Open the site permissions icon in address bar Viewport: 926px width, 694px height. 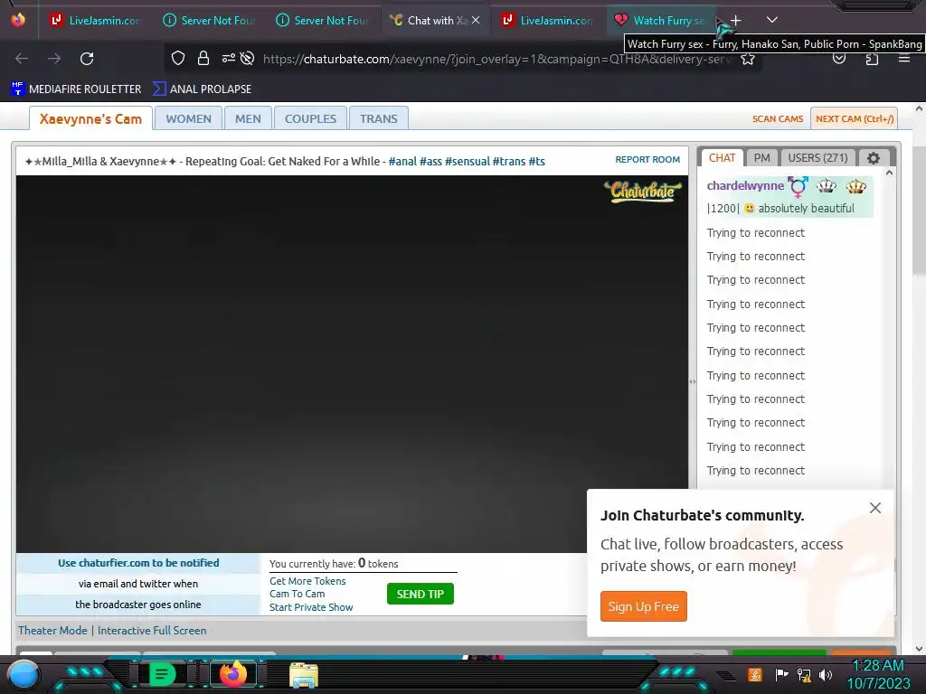click(x=229, y=58)
